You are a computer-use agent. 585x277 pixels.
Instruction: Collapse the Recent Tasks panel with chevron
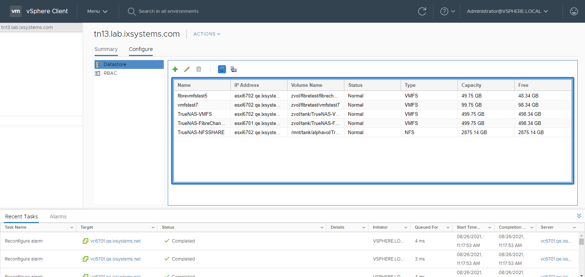[579, 216]
